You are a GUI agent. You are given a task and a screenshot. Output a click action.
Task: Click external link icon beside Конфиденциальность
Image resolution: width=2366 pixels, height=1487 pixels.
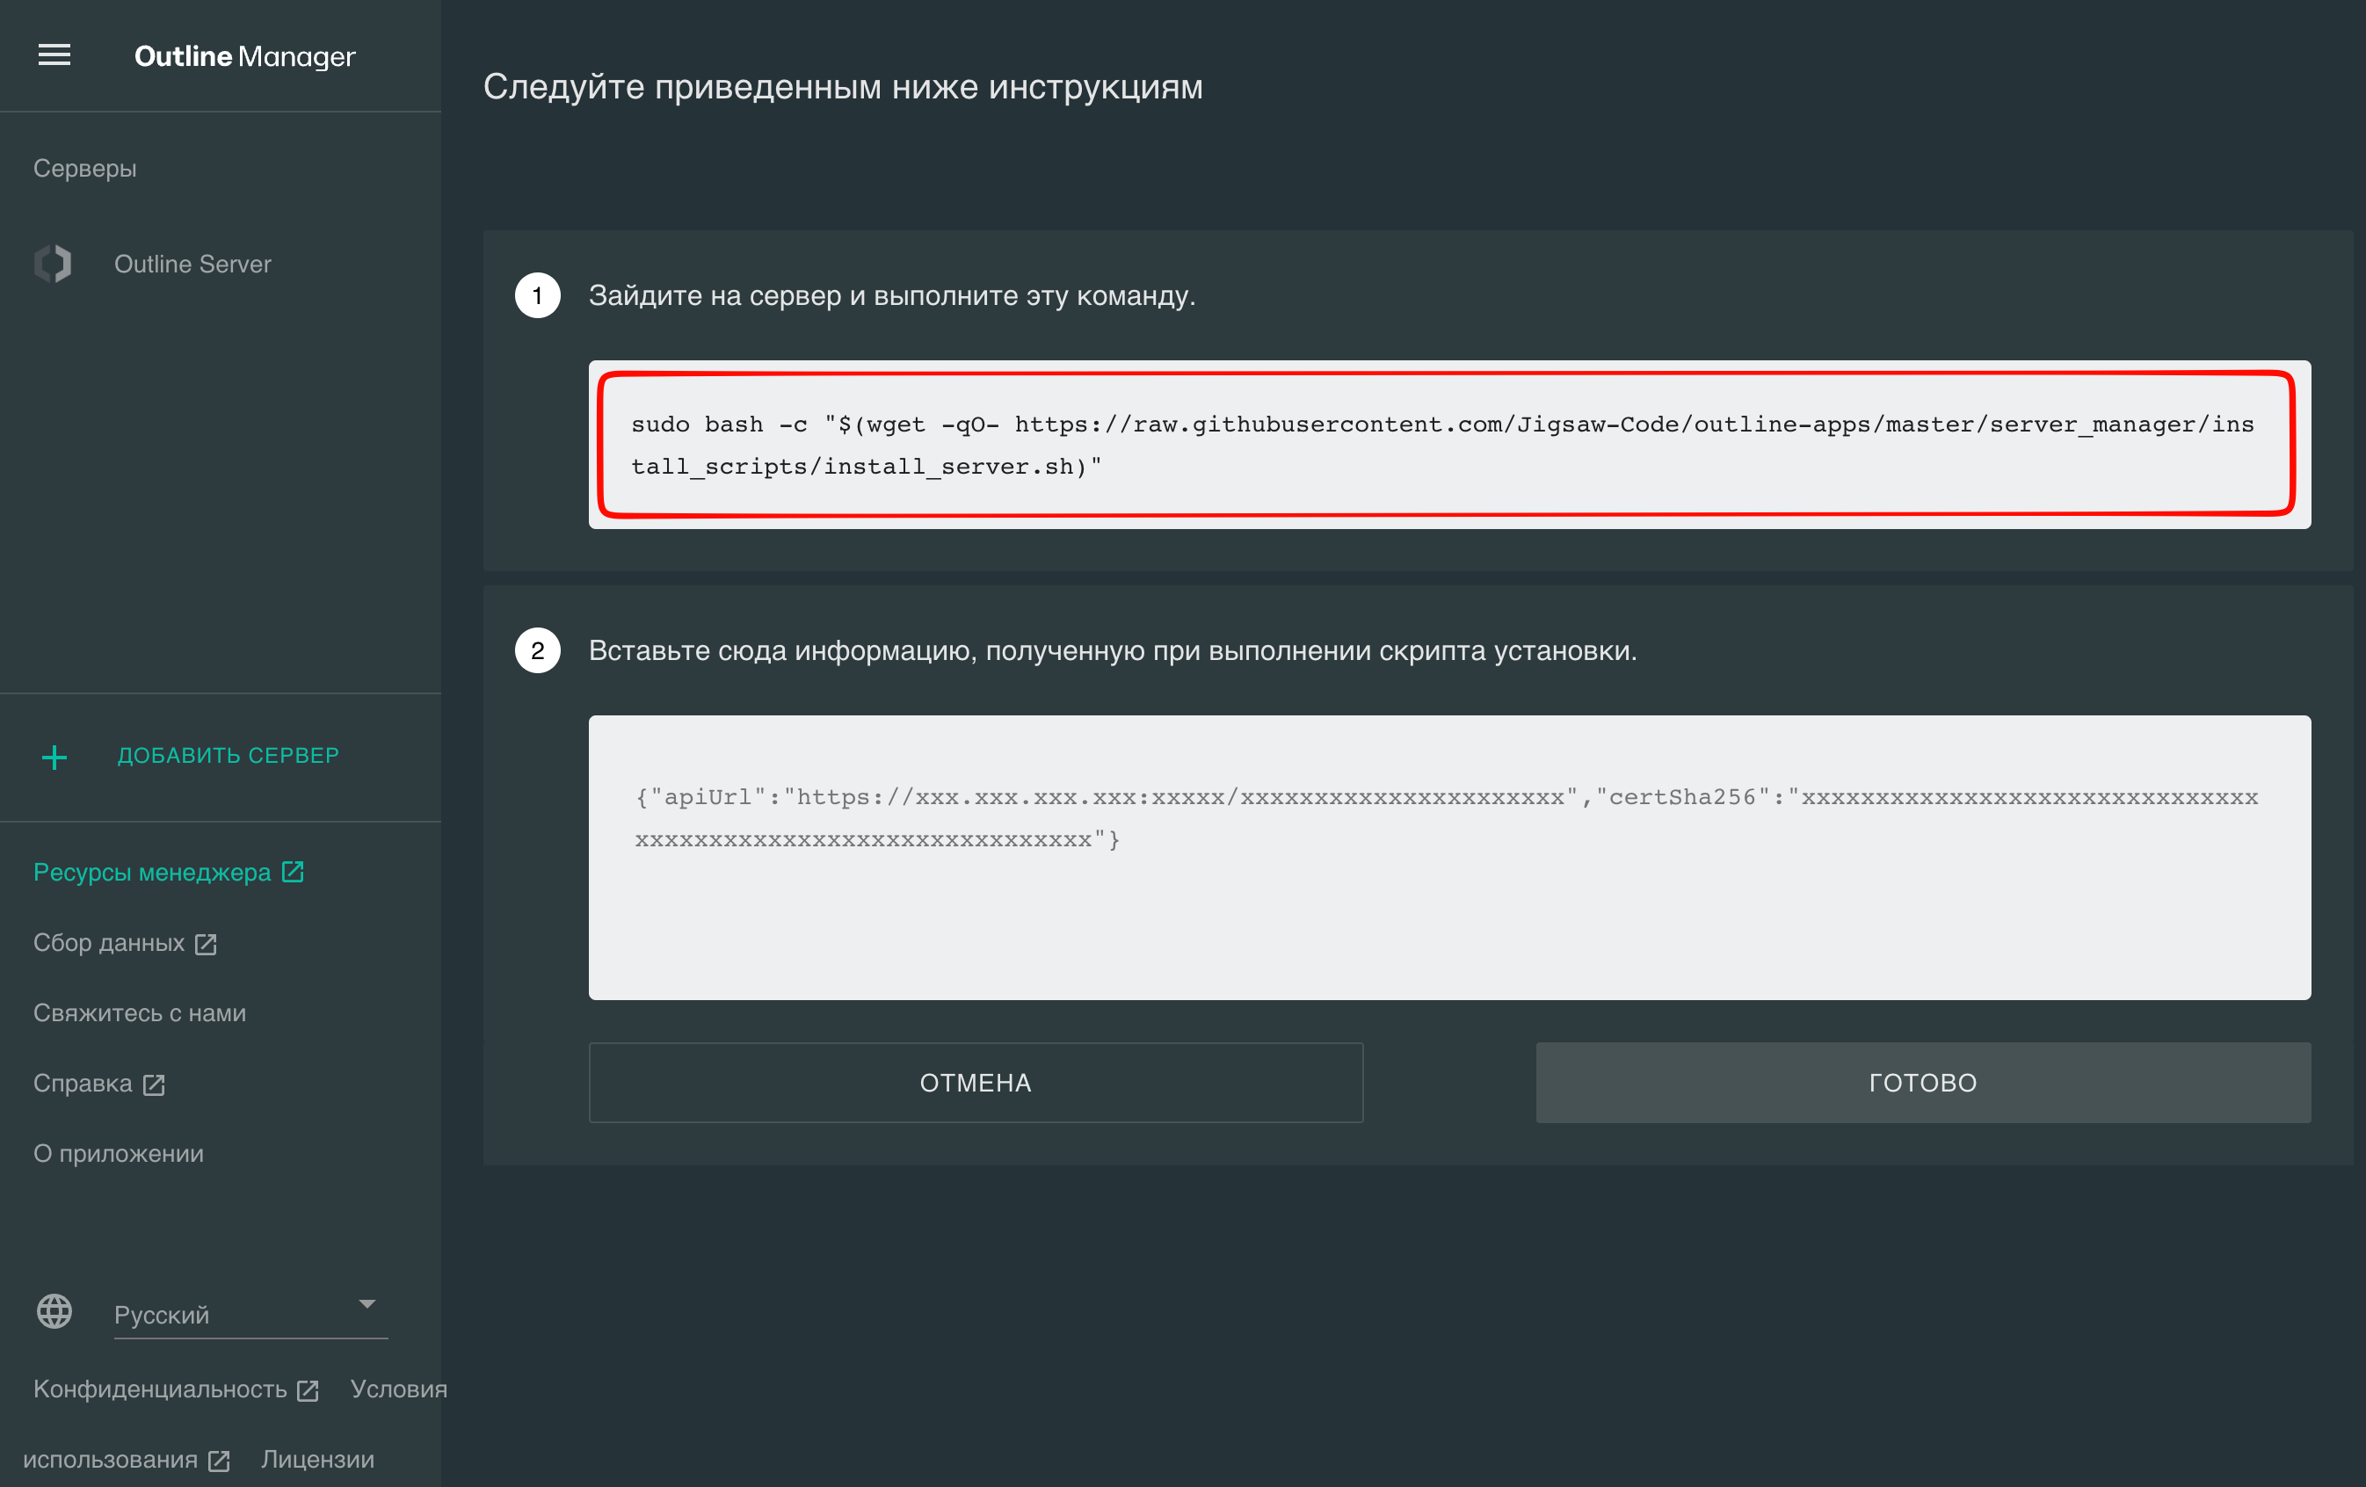pos(308,1390)
